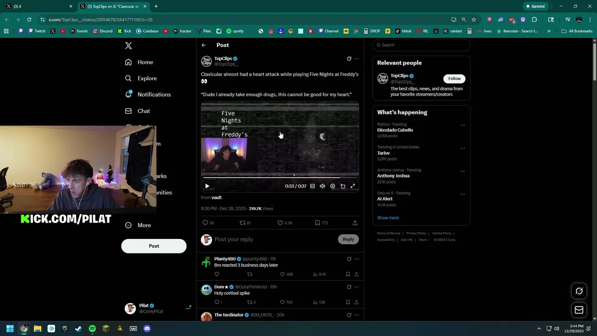Open video playback settings gear
The image size is (597, 336).
tap(333, 186)
